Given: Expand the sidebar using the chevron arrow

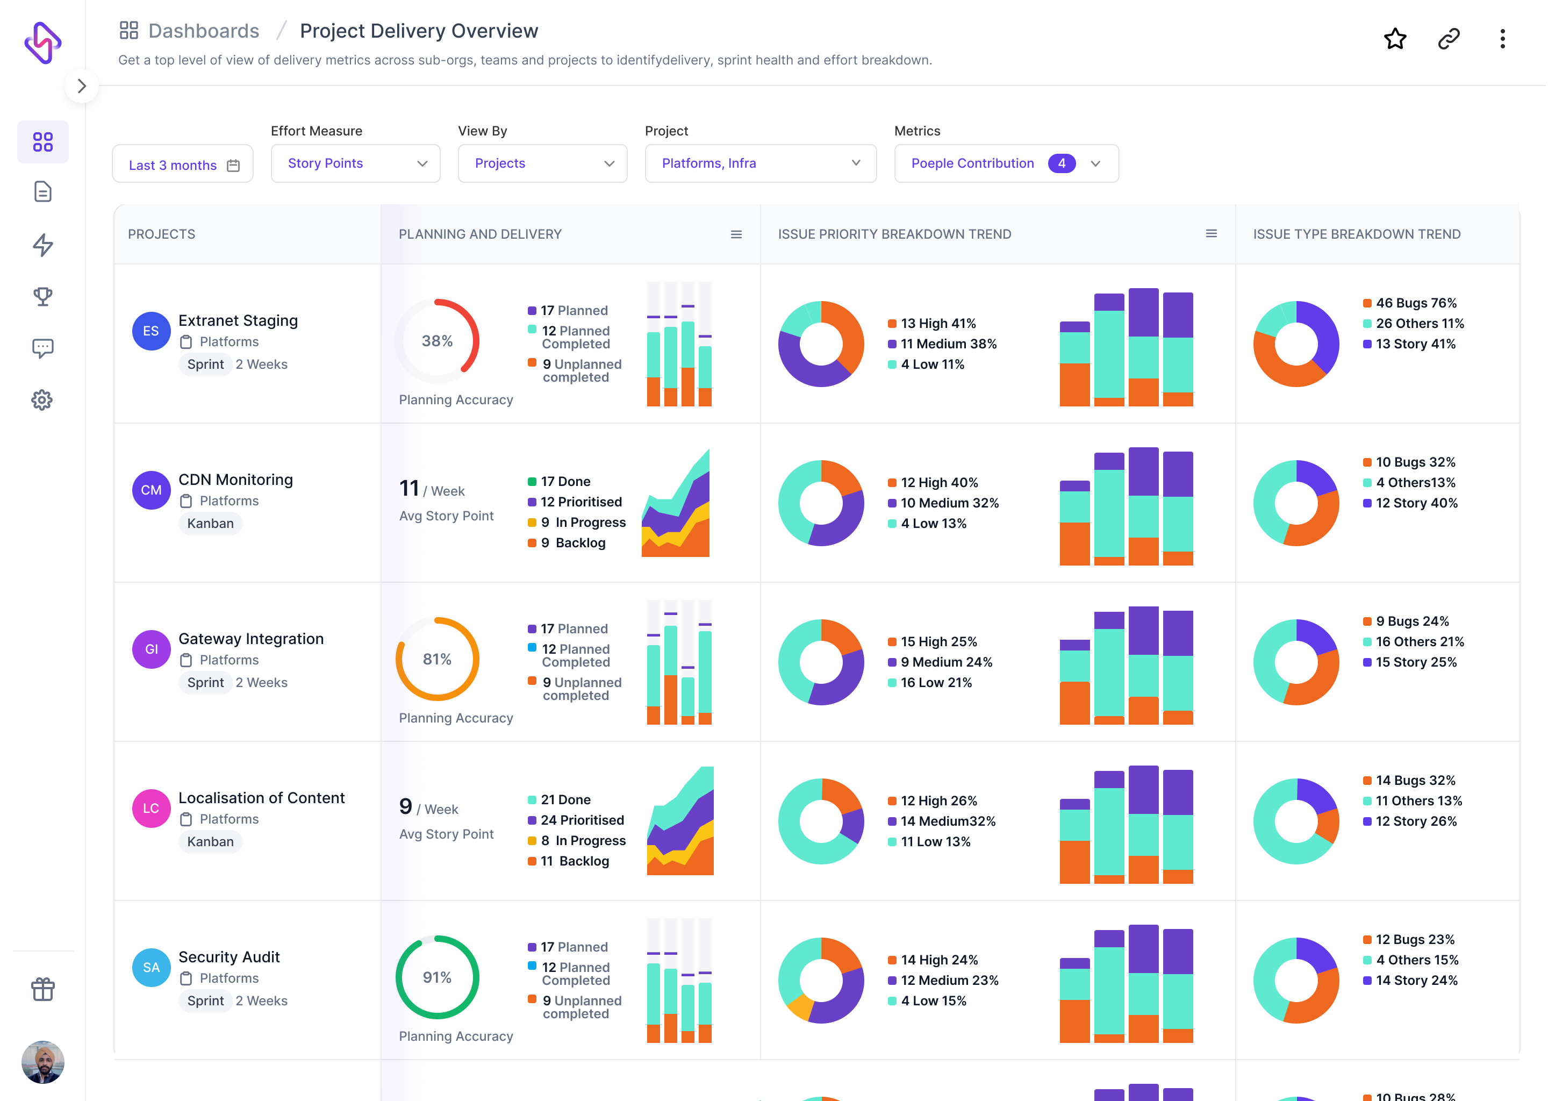Looking at the screenshot, I should point(82,86).
